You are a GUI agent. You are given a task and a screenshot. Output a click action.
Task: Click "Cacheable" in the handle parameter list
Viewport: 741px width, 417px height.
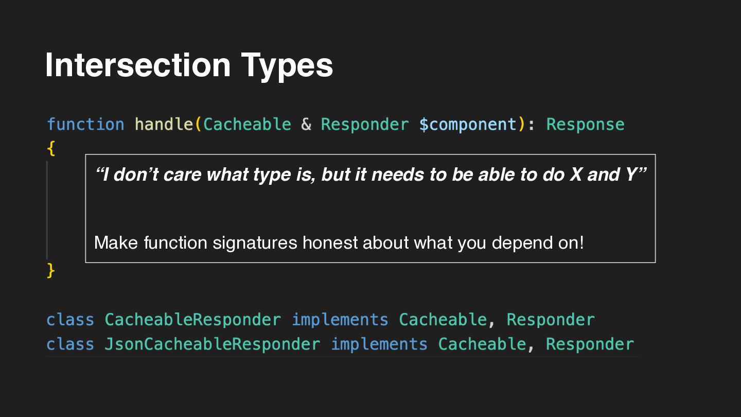(x=248, y=125)
